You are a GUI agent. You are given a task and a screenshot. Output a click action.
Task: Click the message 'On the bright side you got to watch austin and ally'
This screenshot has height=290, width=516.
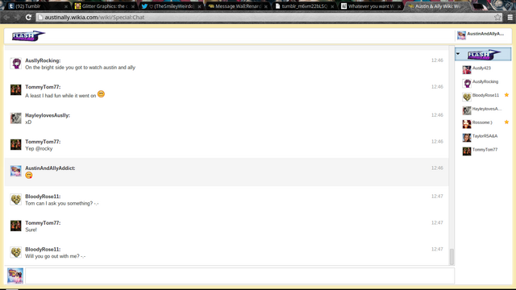80,68
